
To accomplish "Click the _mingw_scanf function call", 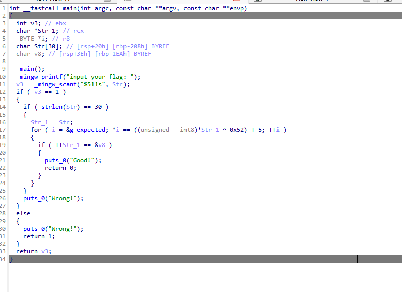I will (x=55, y=84).
